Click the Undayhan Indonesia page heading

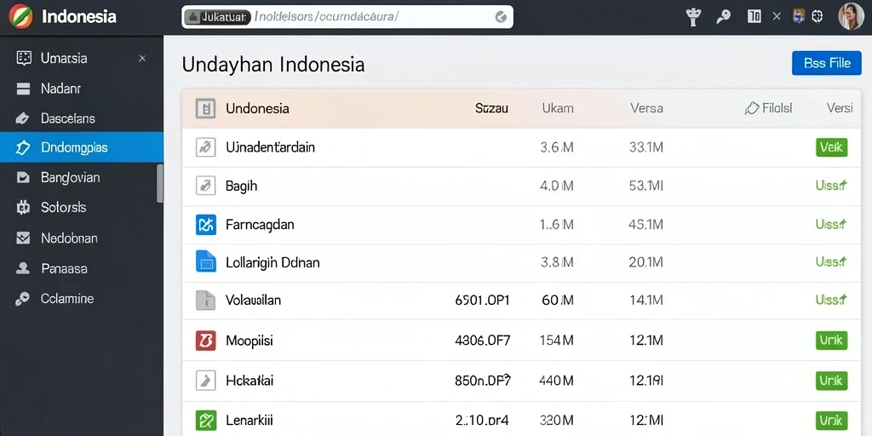273,65
